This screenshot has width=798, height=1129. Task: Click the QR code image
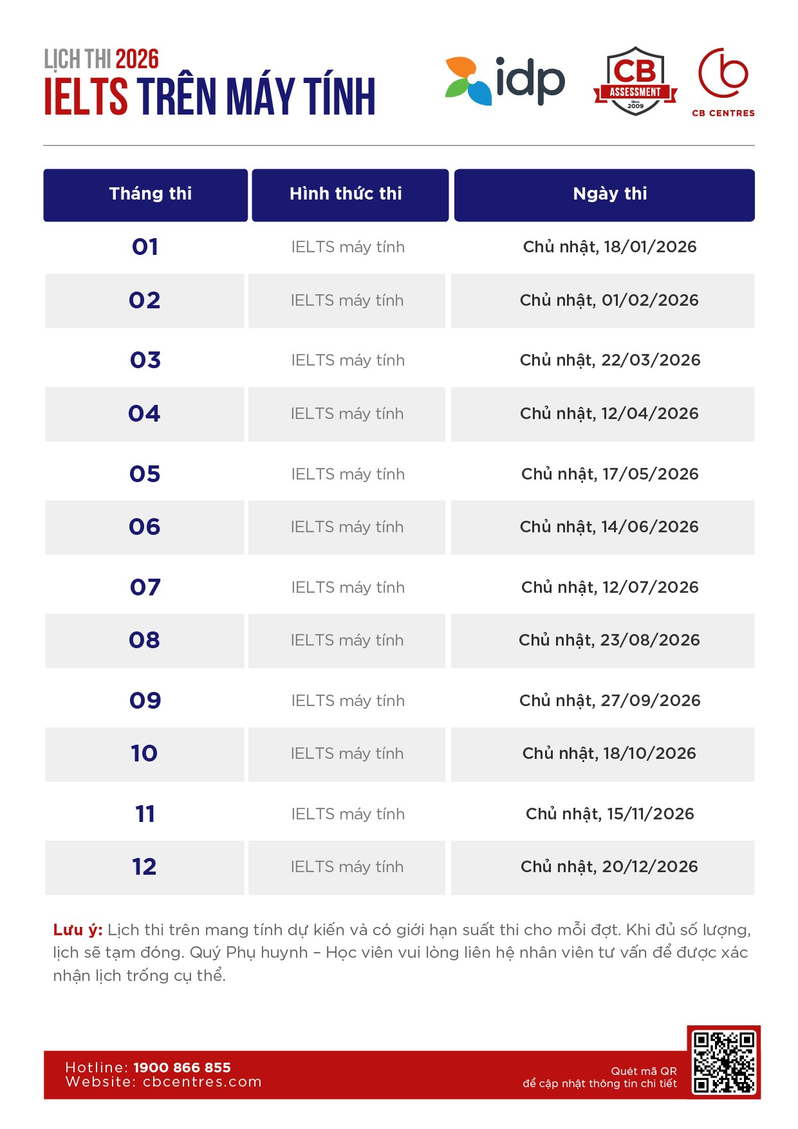724,1063
